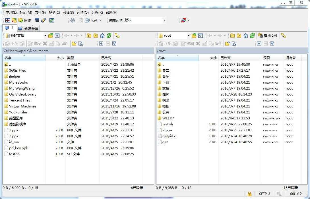The height and width of the screenshot is (199, 310).
Task: Toggle the remote directory tree icon
Action: [284, 36]
